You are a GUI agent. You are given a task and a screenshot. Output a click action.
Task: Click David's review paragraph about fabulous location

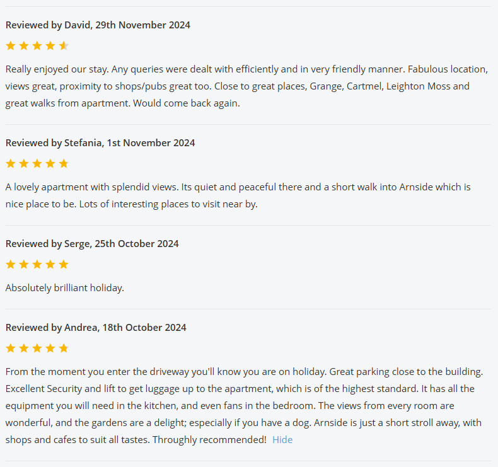point(246,86)
